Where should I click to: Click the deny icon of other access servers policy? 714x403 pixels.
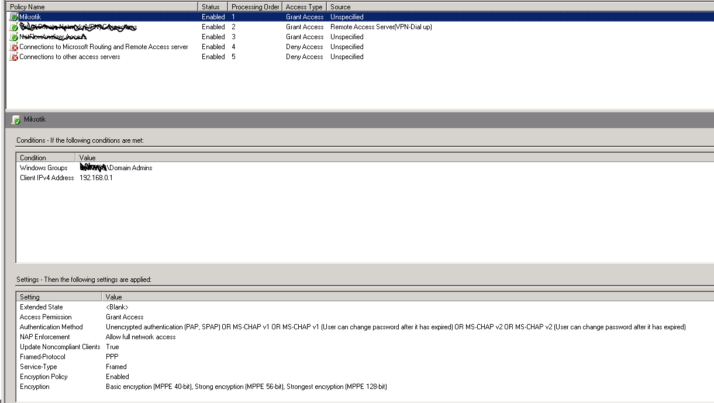(14, 57)
